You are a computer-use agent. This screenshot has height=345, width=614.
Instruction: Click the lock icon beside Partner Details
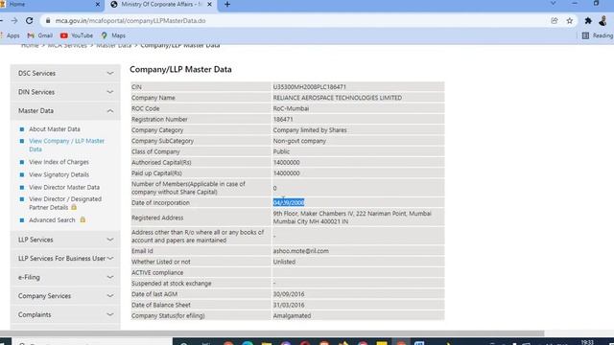coord(74,207)
